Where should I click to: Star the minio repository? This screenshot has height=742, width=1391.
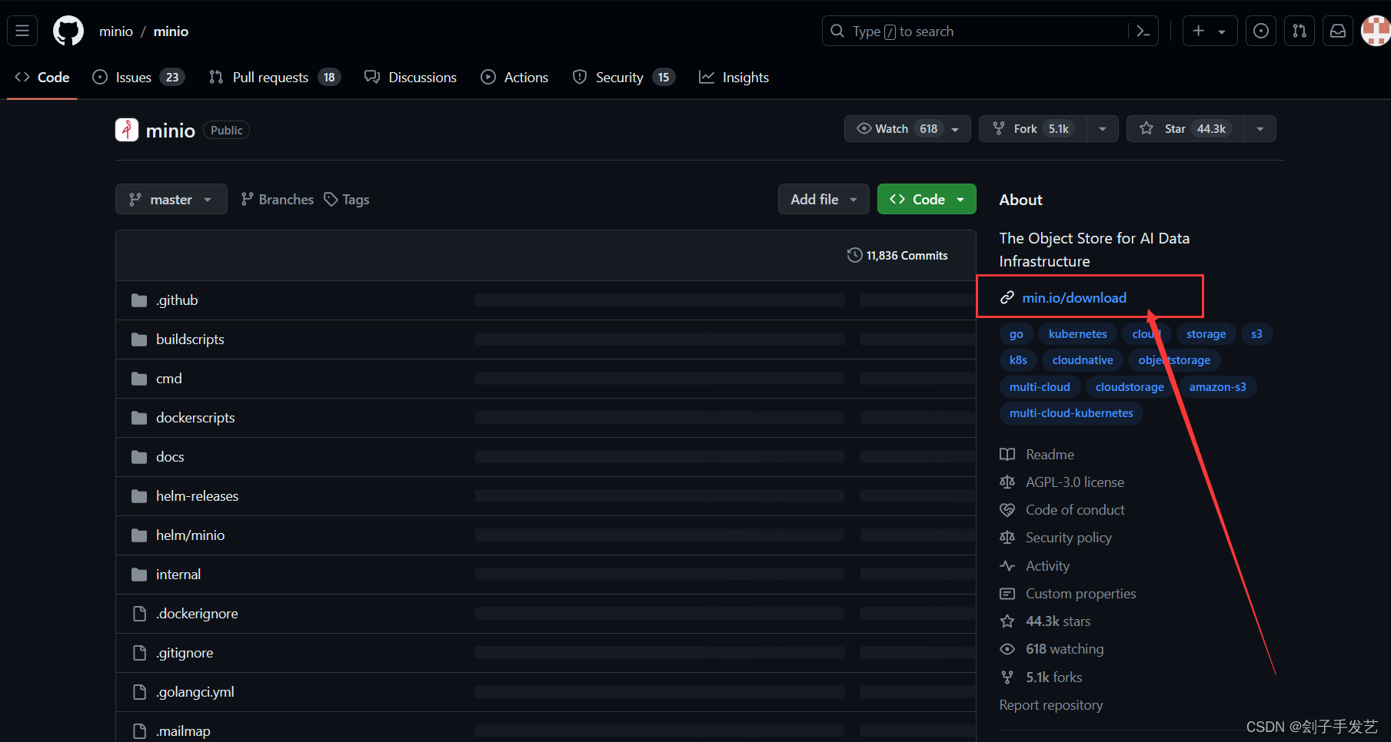click(x=1185, y=128)
